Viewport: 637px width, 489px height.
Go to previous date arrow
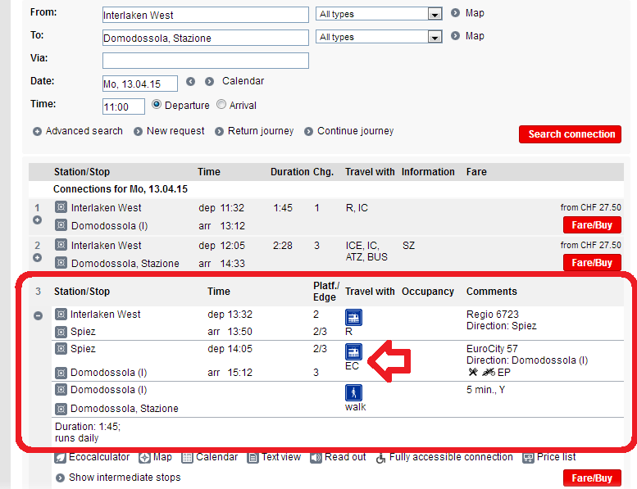[190, 82]
